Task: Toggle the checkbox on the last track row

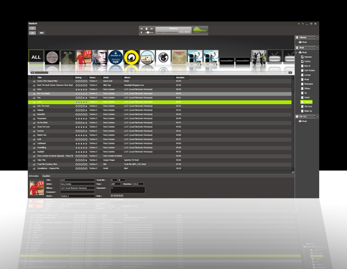Action: [34, 168]
